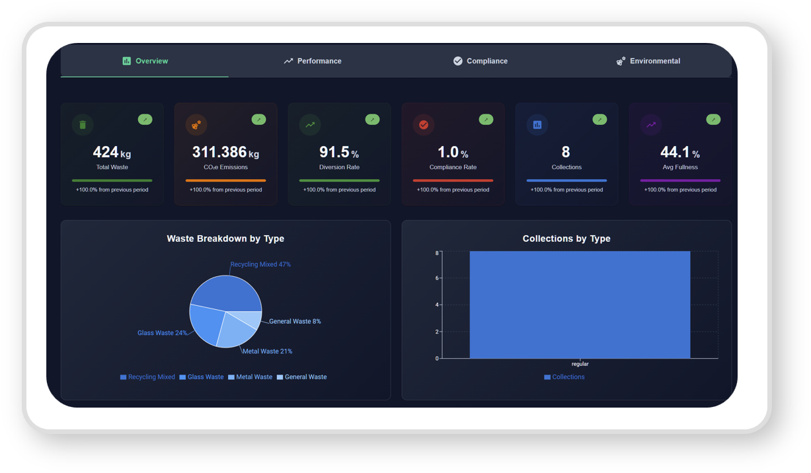Click the CO₂e Emissions orange icon
This screenshot has width=811, height=473.
pyautogui.click(x=196, y=125)
